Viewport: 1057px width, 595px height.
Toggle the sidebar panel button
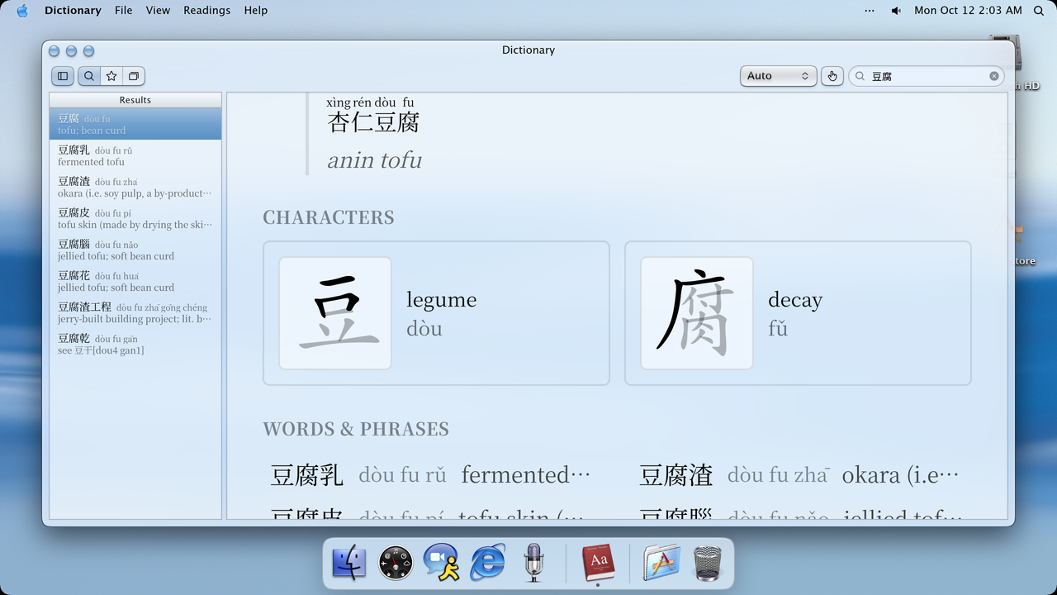click(x=63, y=76)
